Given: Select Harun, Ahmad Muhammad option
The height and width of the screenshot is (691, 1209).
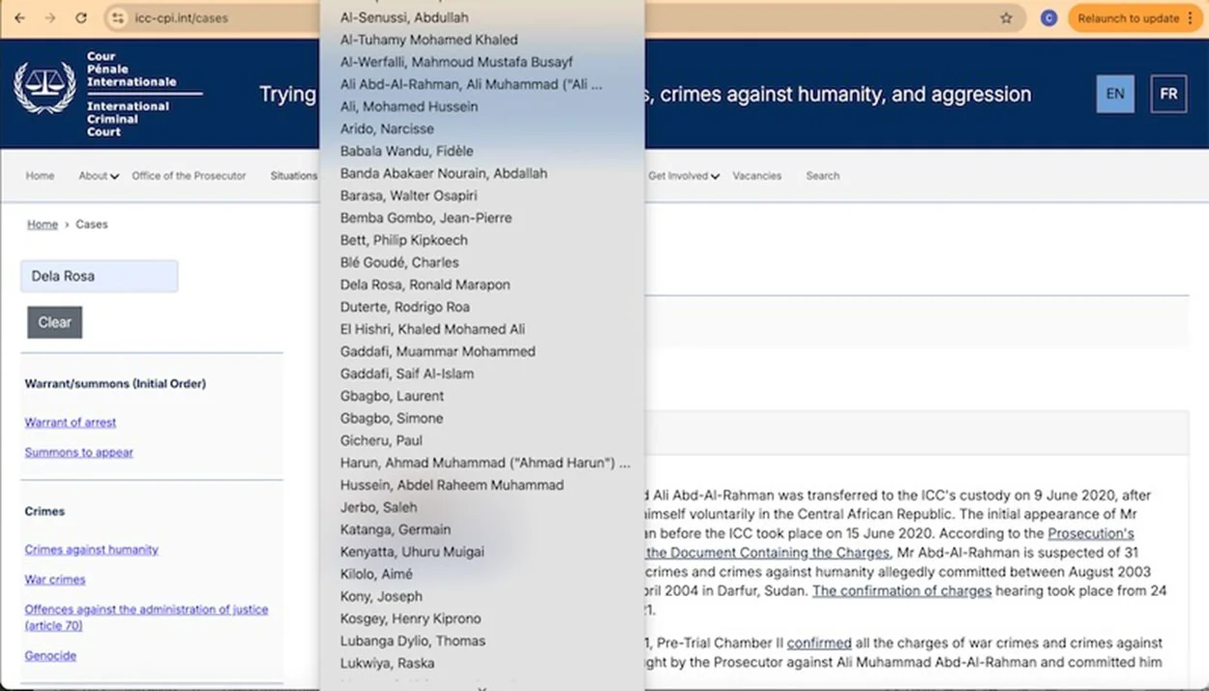Looking at the screenshot, I should tap(482, 463).
